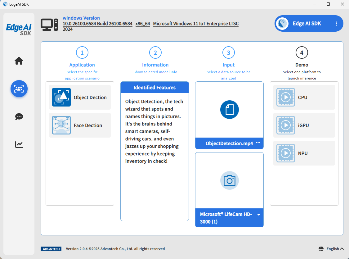Click the Advantech logo in footer
Image resolution: width=349 pixels, height=259 pixels.
pos(51,249)
